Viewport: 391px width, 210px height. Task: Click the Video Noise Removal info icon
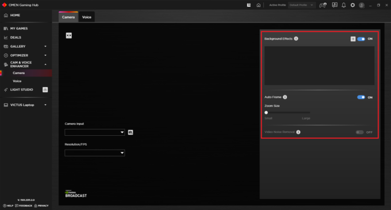[x=298, y=132]
